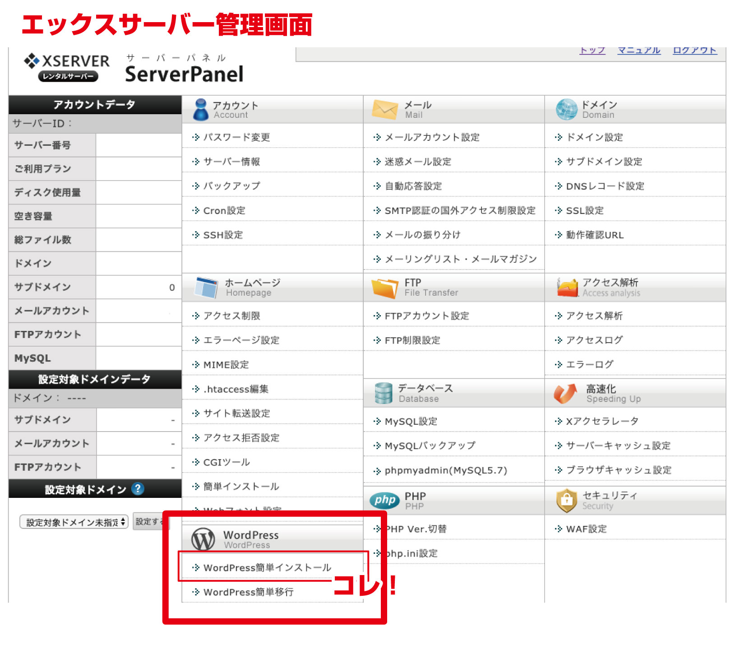This screenshot has width=740, height=650.
Task: Open the 設定対象ドメイン未指定 dropdown
Action: pos(74,522)
